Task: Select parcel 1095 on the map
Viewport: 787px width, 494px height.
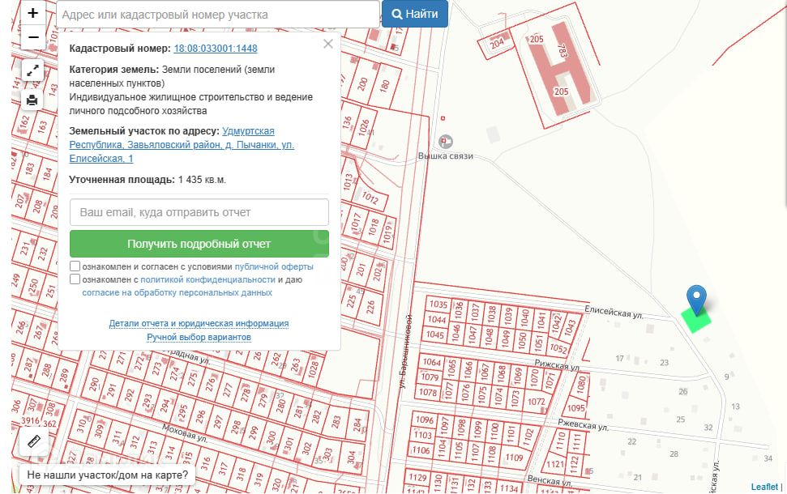Action: tap(575, 407)
